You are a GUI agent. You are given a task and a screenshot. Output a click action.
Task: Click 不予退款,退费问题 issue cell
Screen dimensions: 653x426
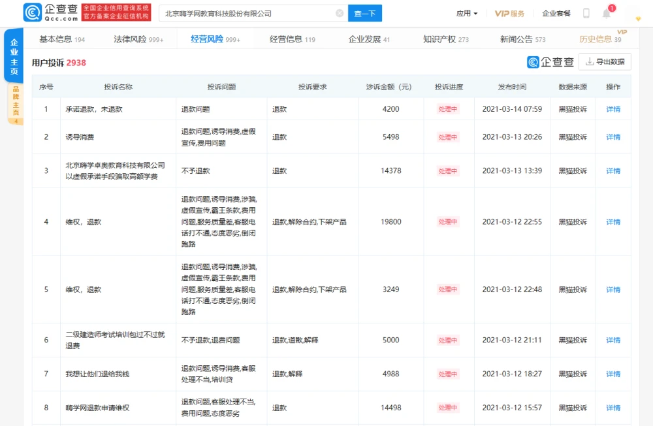(x=210, y=340)
